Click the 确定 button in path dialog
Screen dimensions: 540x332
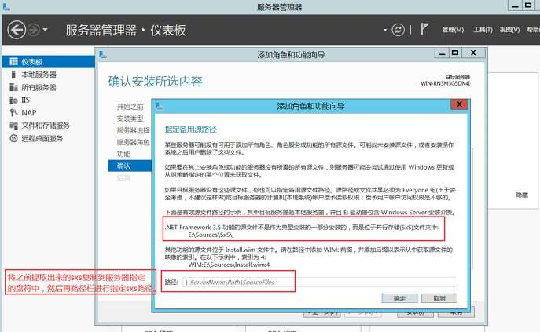click(399, 298)
